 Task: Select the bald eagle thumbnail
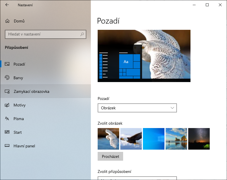(x=131, y=139)
